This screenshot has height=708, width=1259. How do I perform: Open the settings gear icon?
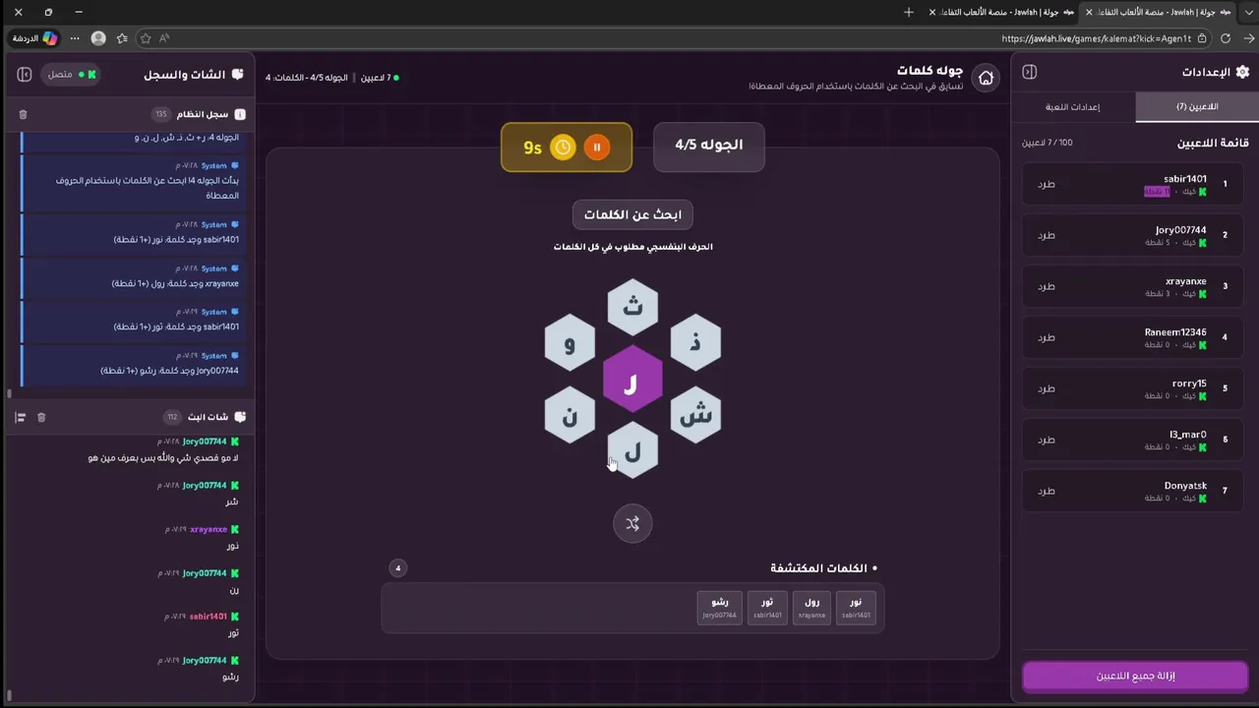[1242, 72]
